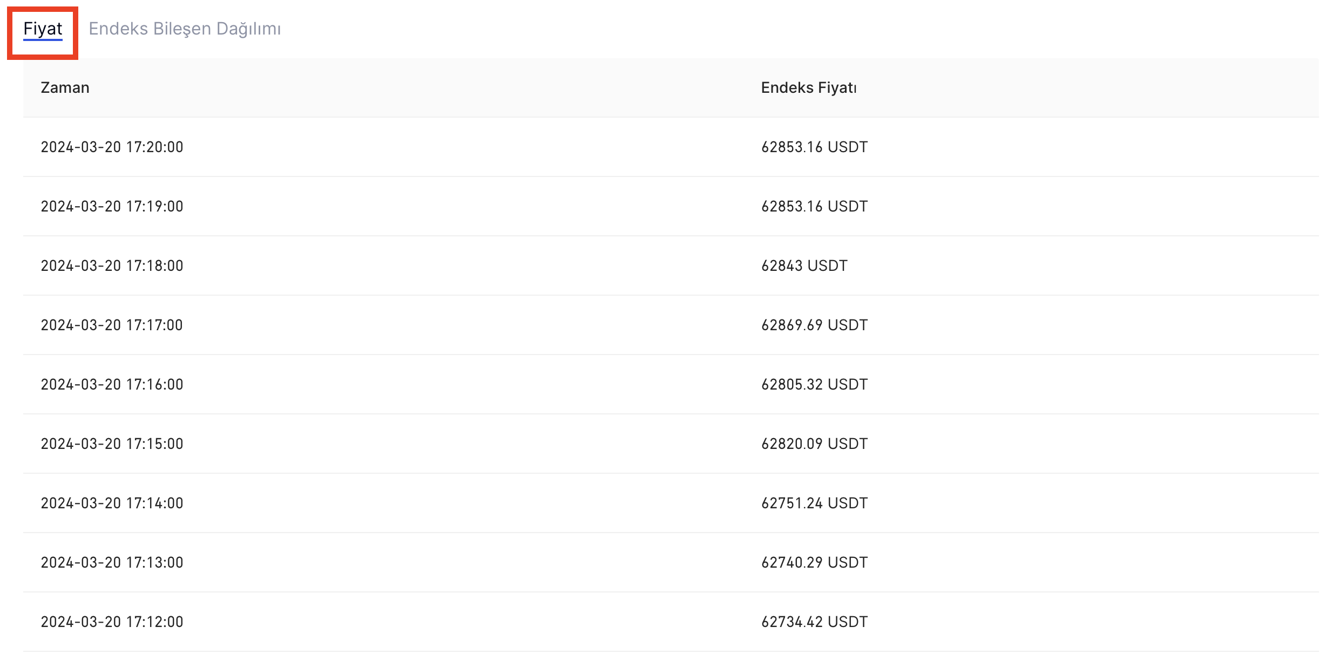Select the 17:12:00 timestamp cell
The height and width of the screenshot is (654, 1339).
point(112,622)
